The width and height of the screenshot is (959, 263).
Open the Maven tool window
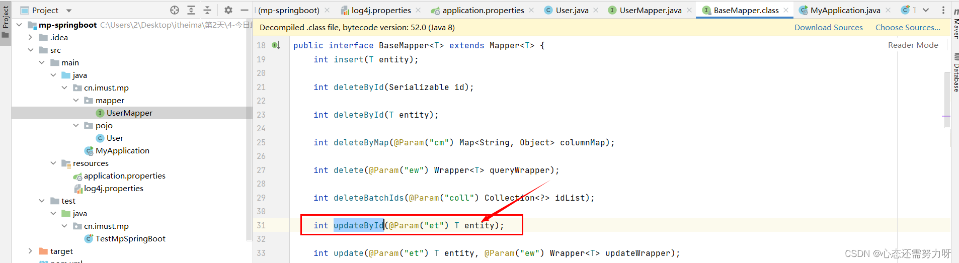click(x=955, y=24)
